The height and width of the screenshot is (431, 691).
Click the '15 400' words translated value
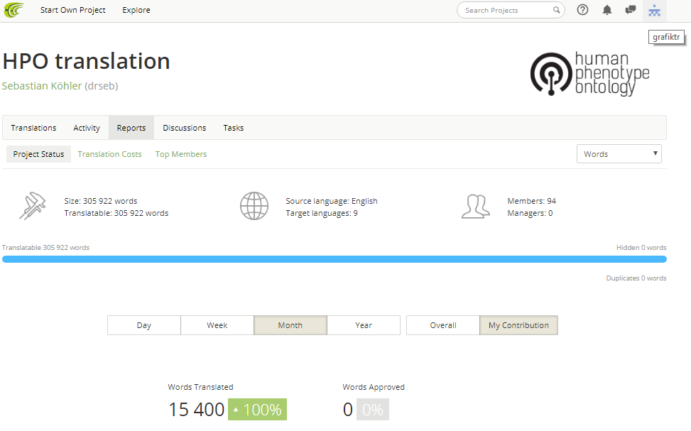point(197,410)
